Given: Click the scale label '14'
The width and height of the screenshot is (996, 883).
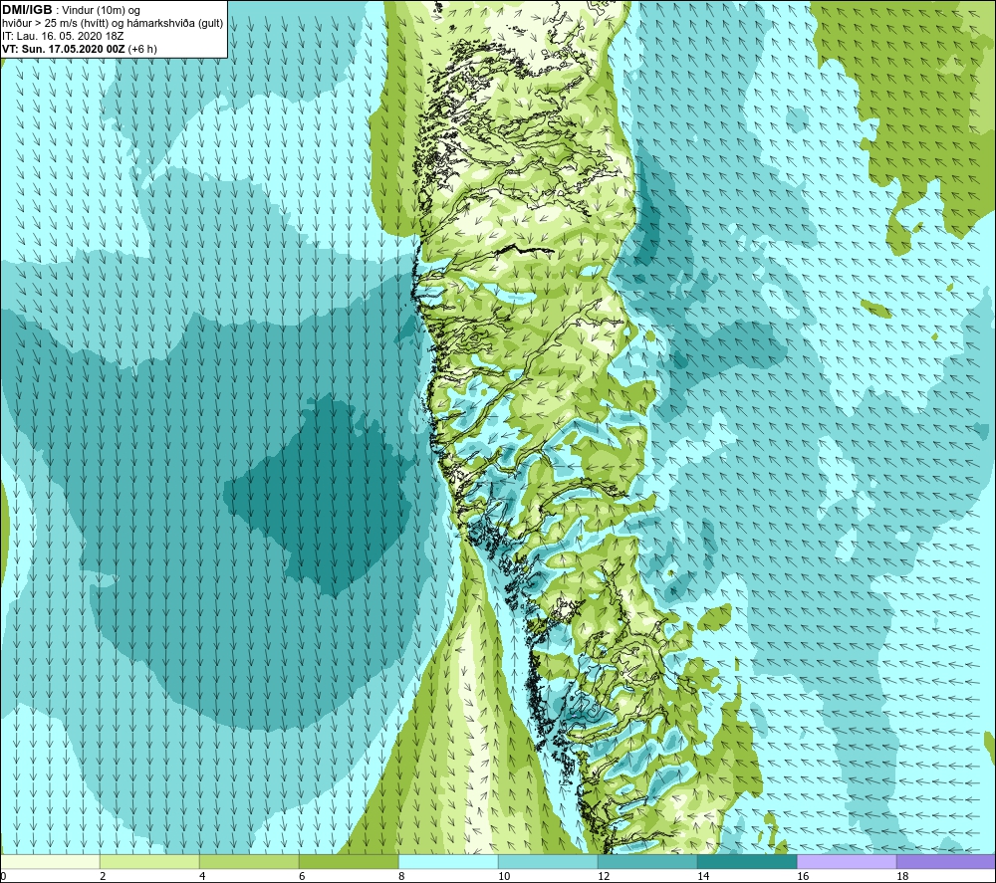Looking at the screenshot, I should coord(703,877).
